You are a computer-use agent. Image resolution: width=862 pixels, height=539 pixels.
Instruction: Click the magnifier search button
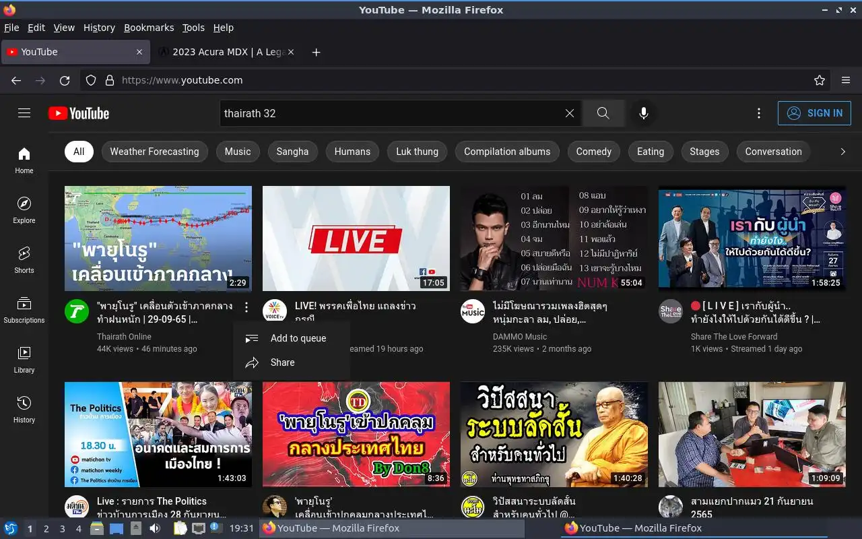coord(603,113)
